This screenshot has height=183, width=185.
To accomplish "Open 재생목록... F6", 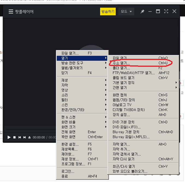I will coord(82,149).
